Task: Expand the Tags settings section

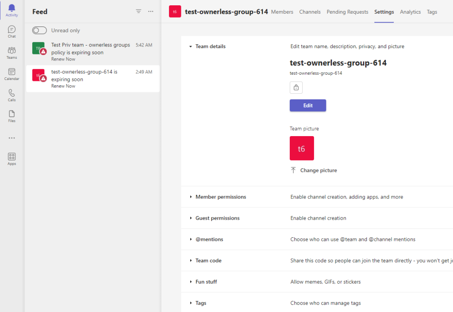Action: point(191,303)
